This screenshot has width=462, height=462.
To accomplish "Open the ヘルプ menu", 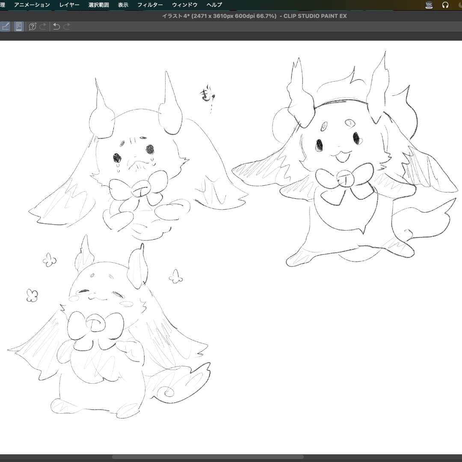I will (x=214, y=5).
